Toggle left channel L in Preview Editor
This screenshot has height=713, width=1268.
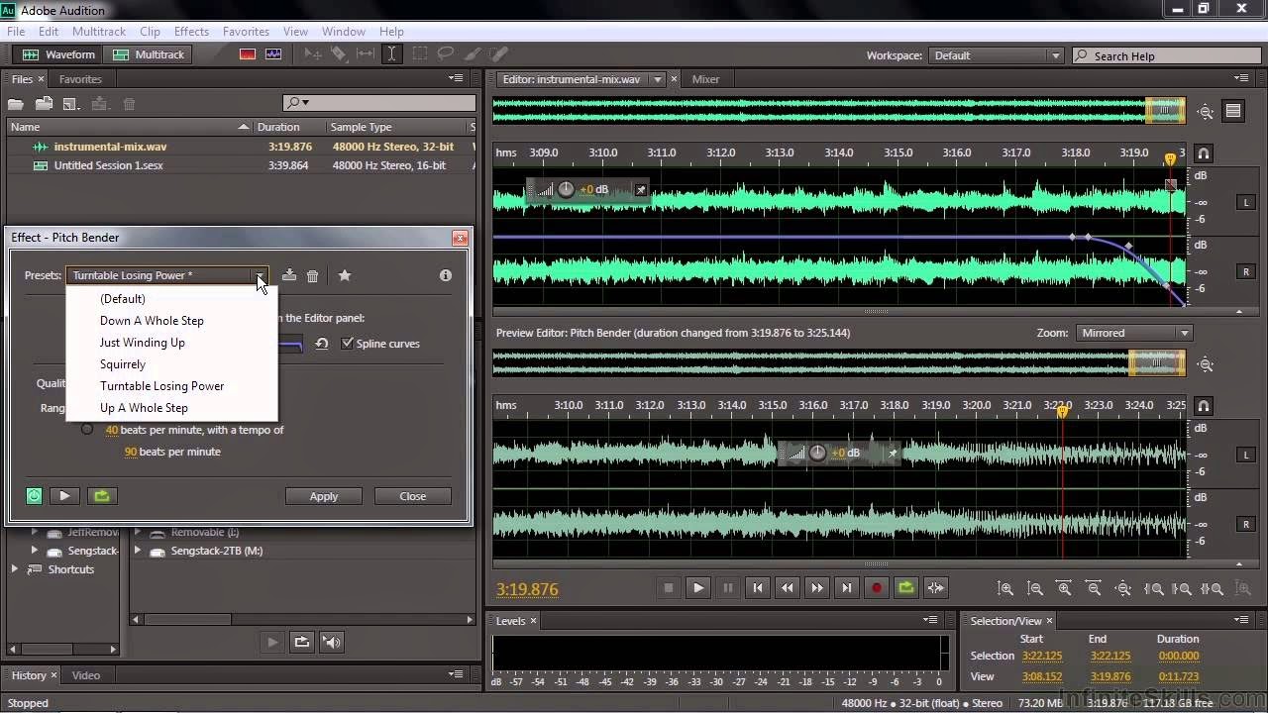[1246, 455]
